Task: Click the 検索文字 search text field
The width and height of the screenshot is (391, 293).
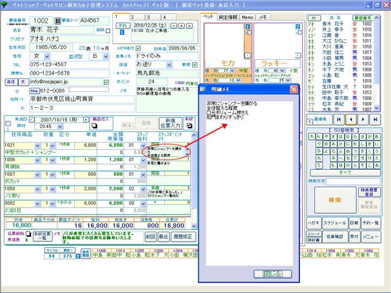Action: 353,181
